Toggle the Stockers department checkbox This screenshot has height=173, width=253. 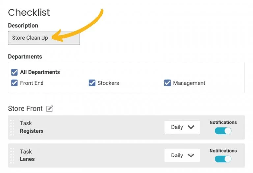coord(92,83)
